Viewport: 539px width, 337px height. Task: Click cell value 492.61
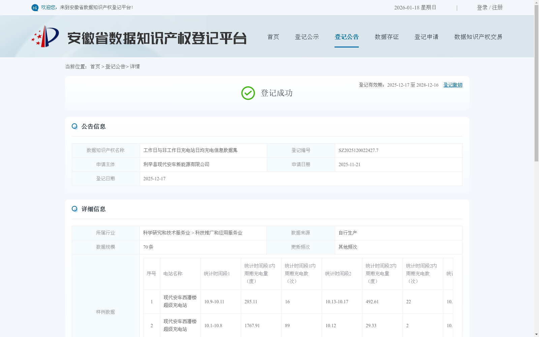(x=372, y=302)
